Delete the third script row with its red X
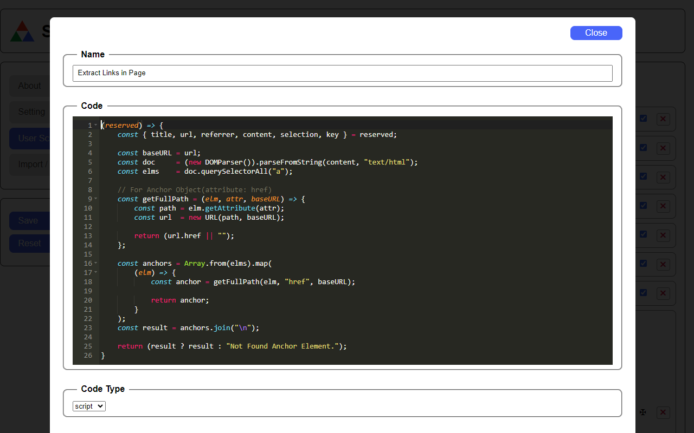Viewport: 694px width, 433px height. point(663,177)
